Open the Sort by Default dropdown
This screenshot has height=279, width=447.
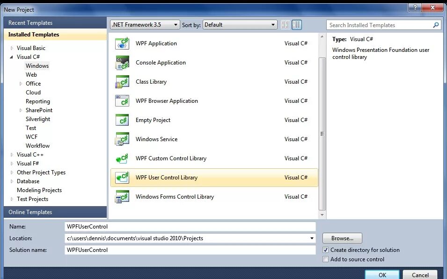(240, 25)
